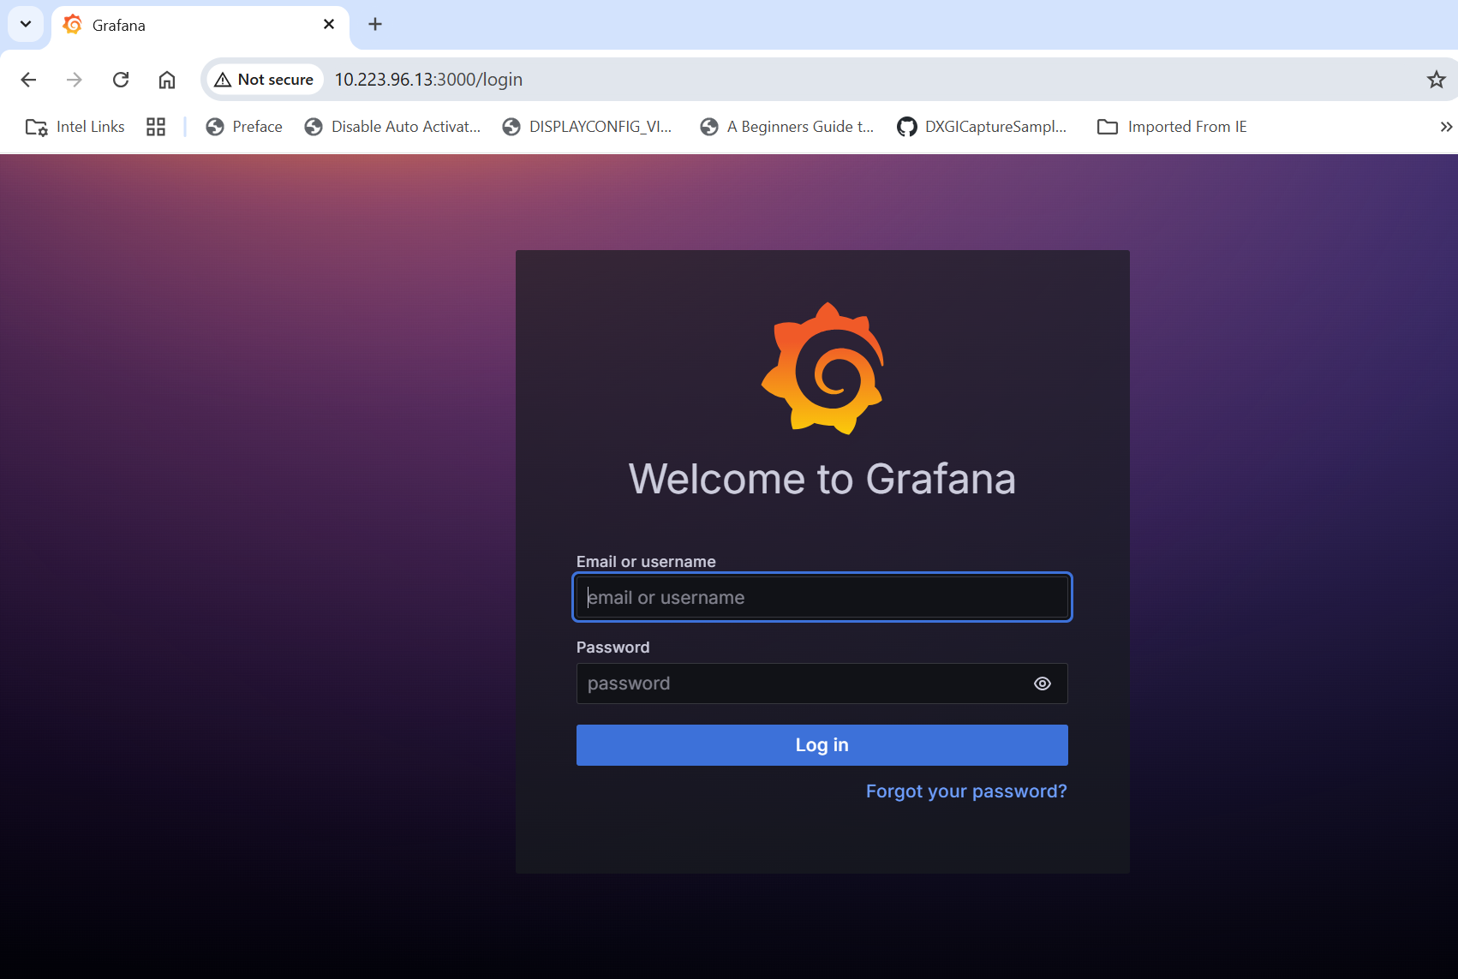Reload the page with refresh icon

click(121, 80)
